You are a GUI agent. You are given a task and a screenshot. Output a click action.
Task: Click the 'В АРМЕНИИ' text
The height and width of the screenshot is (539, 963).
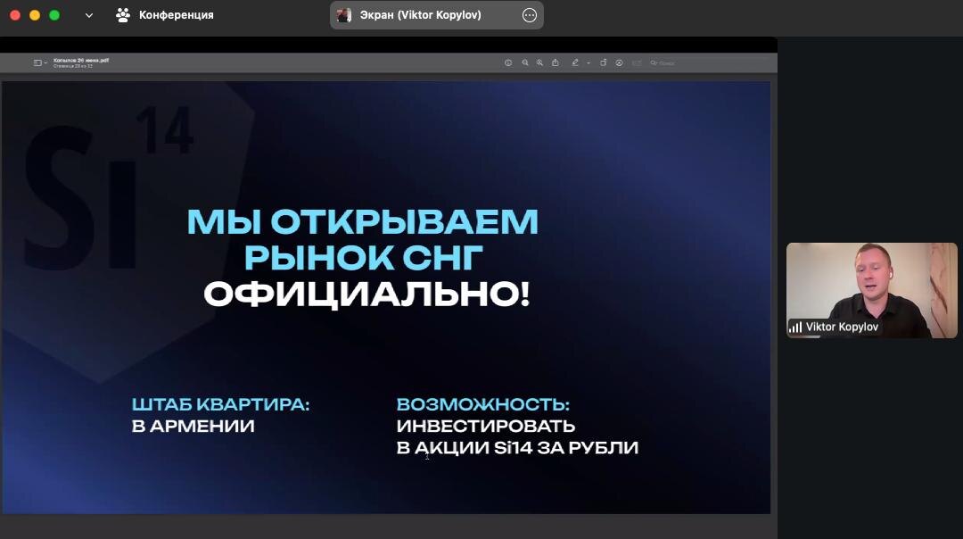pyautogui.click(x=193, y=426)
